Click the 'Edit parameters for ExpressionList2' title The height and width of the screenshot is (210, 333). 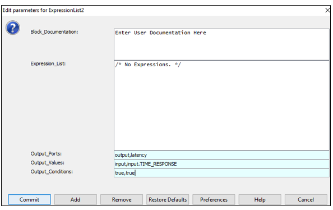43,10
